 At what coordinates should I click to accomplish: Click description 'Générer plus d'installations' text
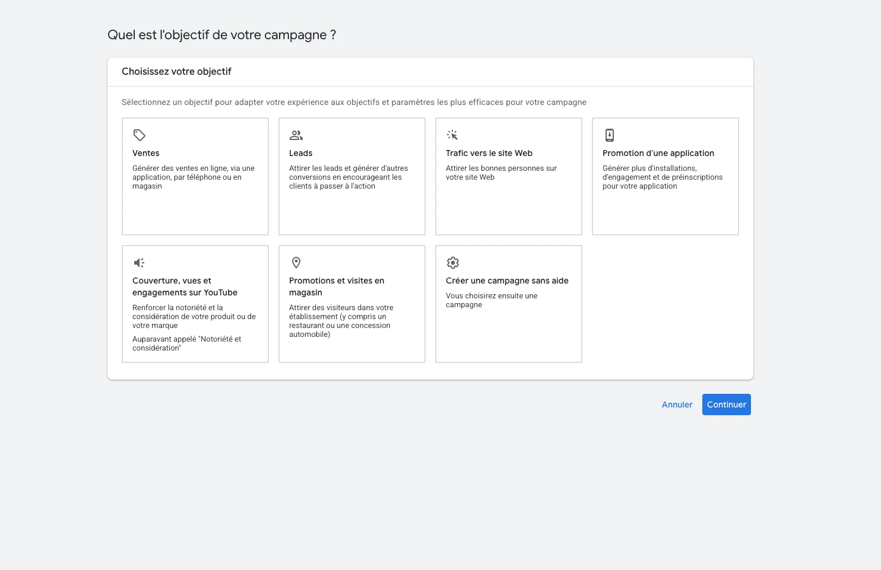coord(663,177)
